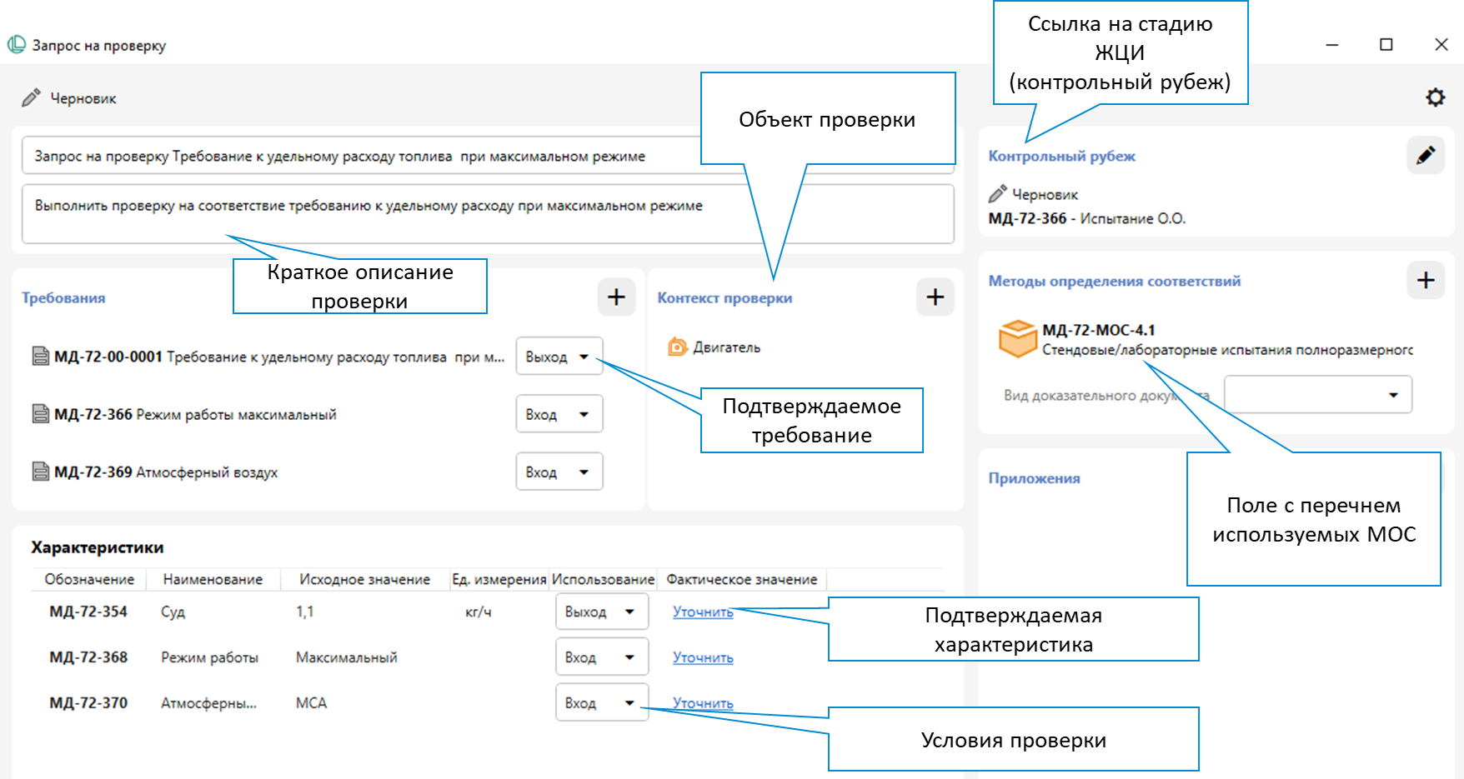Expand Вид доказательного документа combo box

pyautogui.click(x=1317, y=395)
